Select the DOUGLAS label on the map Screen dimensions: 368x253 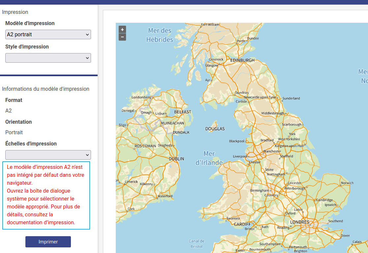click(x=215, y=129)
